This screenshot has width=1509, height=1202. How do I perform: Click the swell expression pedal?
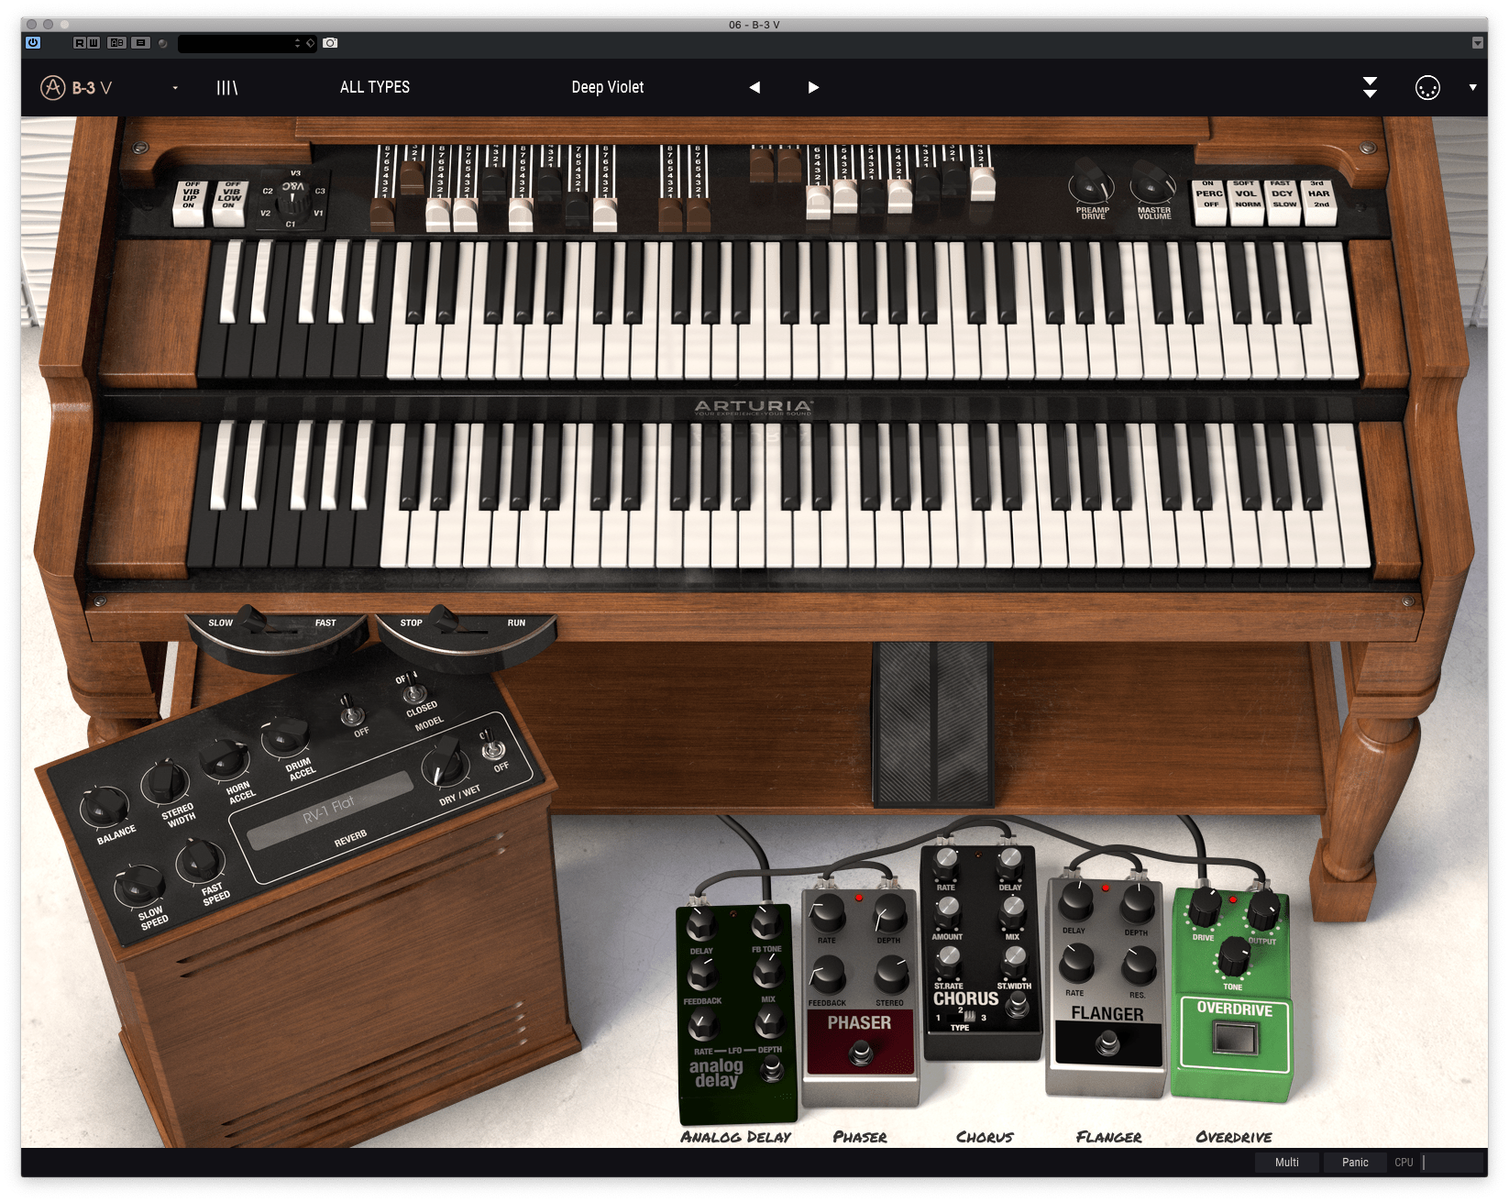933,724
